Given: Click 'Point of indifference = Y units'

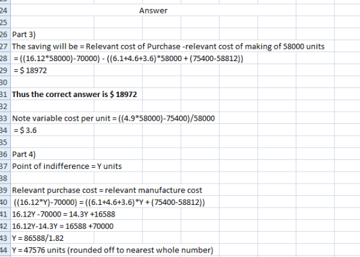Looking at the screenshot, I should point(67,166).
